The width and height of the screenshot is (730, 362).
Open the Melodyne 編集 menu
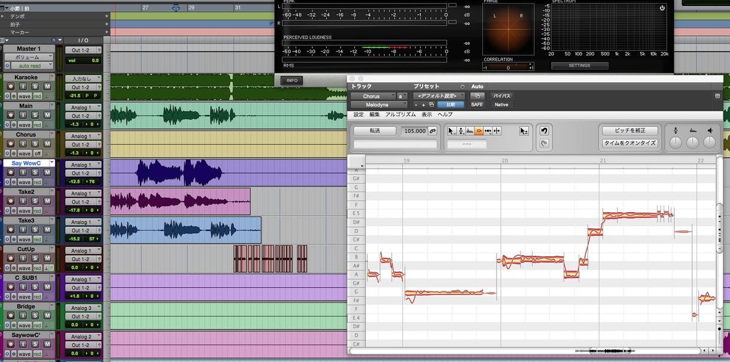(x=375, y=115)
